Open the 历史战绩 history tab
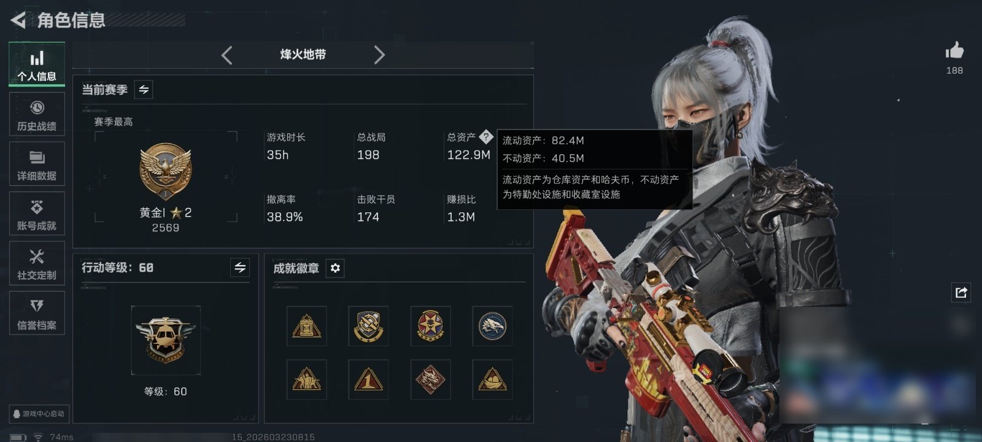 tap(37, 114)
